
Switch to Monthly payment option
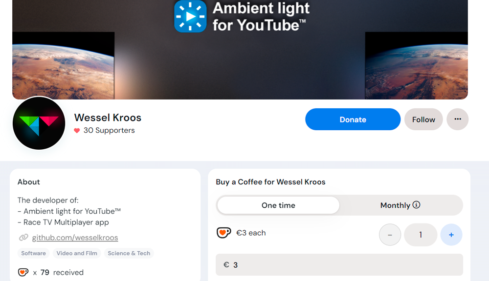click(x=395, y=205)
